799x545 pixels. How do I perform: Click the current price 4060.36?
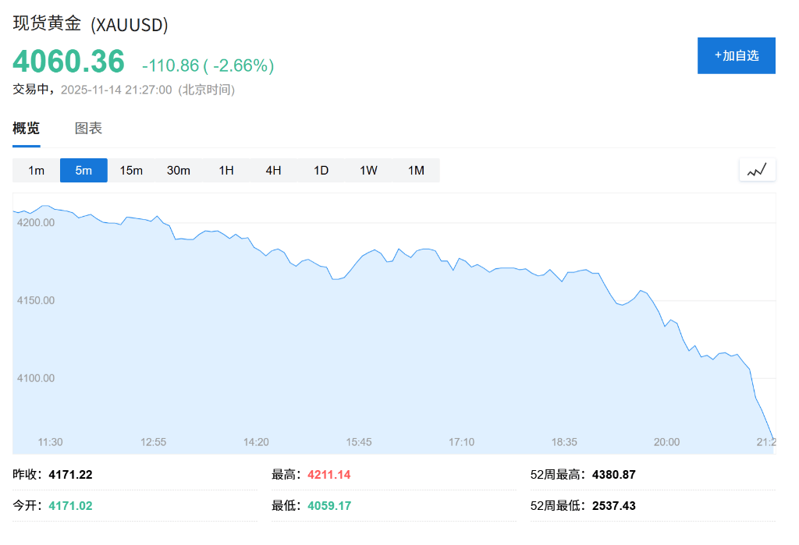point(69,62)
